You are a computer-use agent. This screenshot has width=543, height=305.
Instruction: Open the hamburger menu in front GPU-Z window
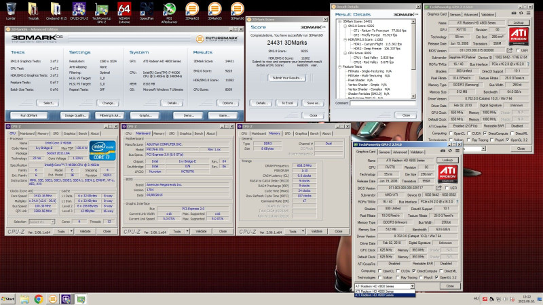click(457, 150)
